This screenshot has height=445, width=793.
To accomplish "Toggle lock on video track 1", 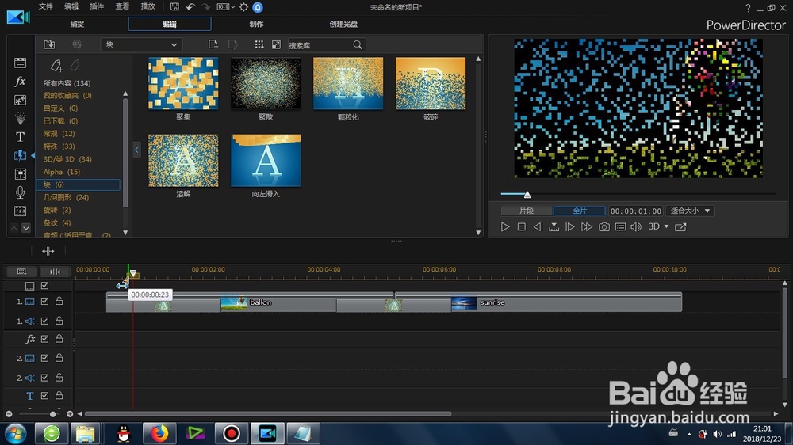I will pyautogui.click(x=59, y=301).
